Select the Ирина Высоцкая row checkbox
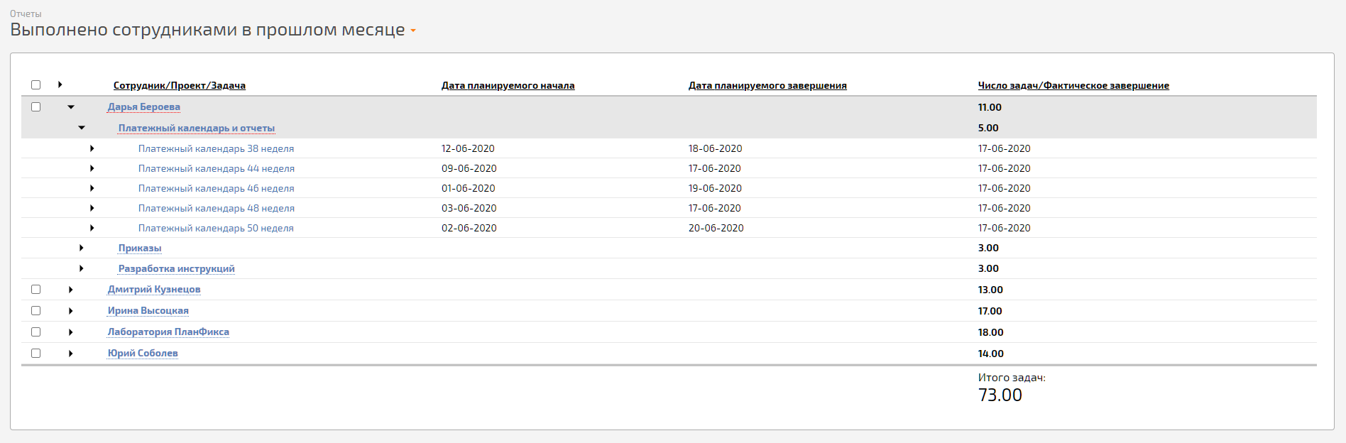This screenshot has width=1346, height=443. click(x=36, y=311)
